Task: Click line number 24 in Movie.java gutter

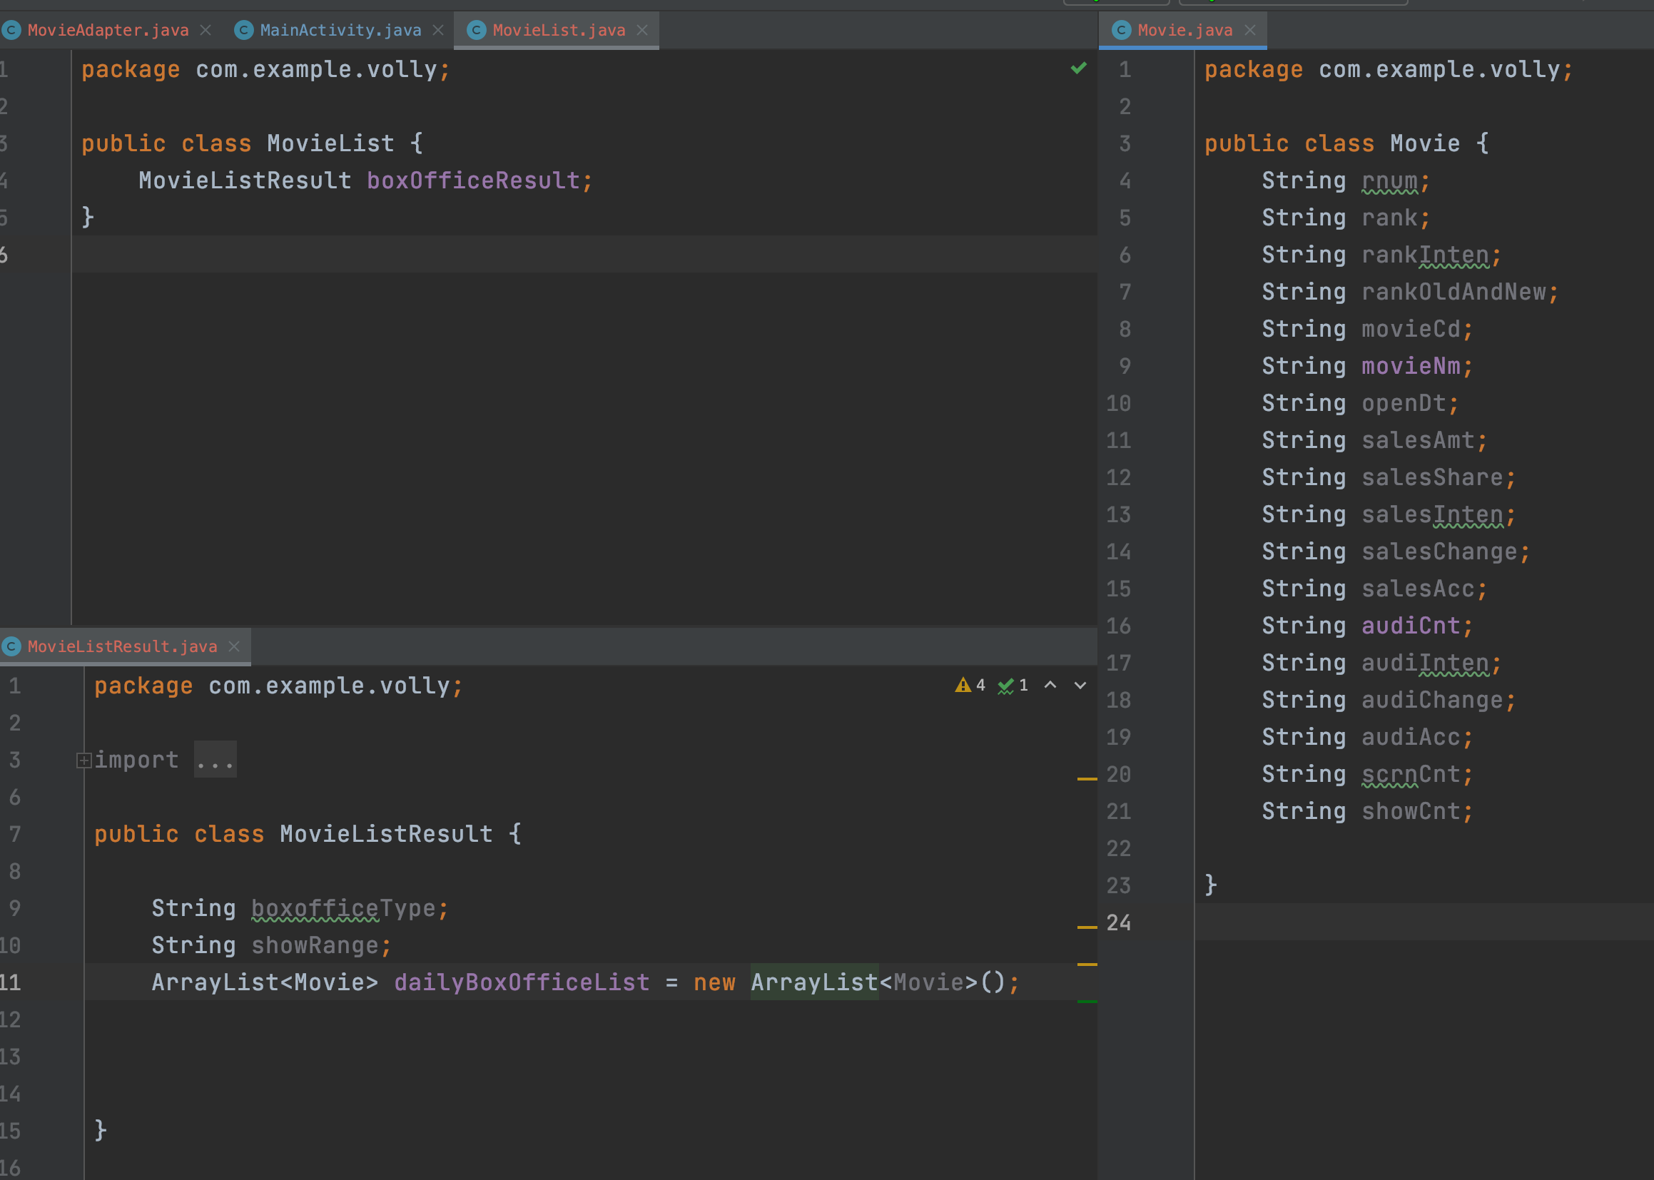Action: [1118, 922]
